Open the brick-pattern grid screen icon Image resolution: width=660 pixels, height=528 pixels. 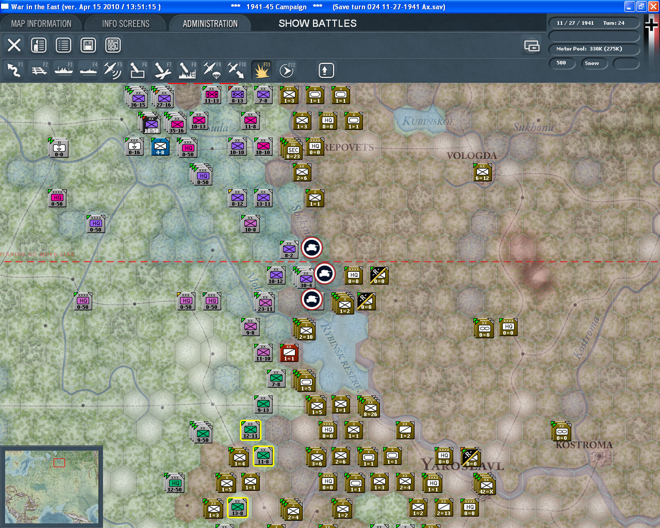[x=113, y=45]
